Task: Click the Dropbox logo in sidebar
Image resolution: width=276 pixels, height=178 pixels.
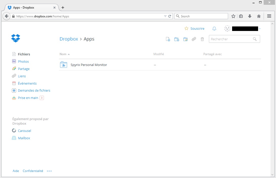Action: (x=16, y=38)
